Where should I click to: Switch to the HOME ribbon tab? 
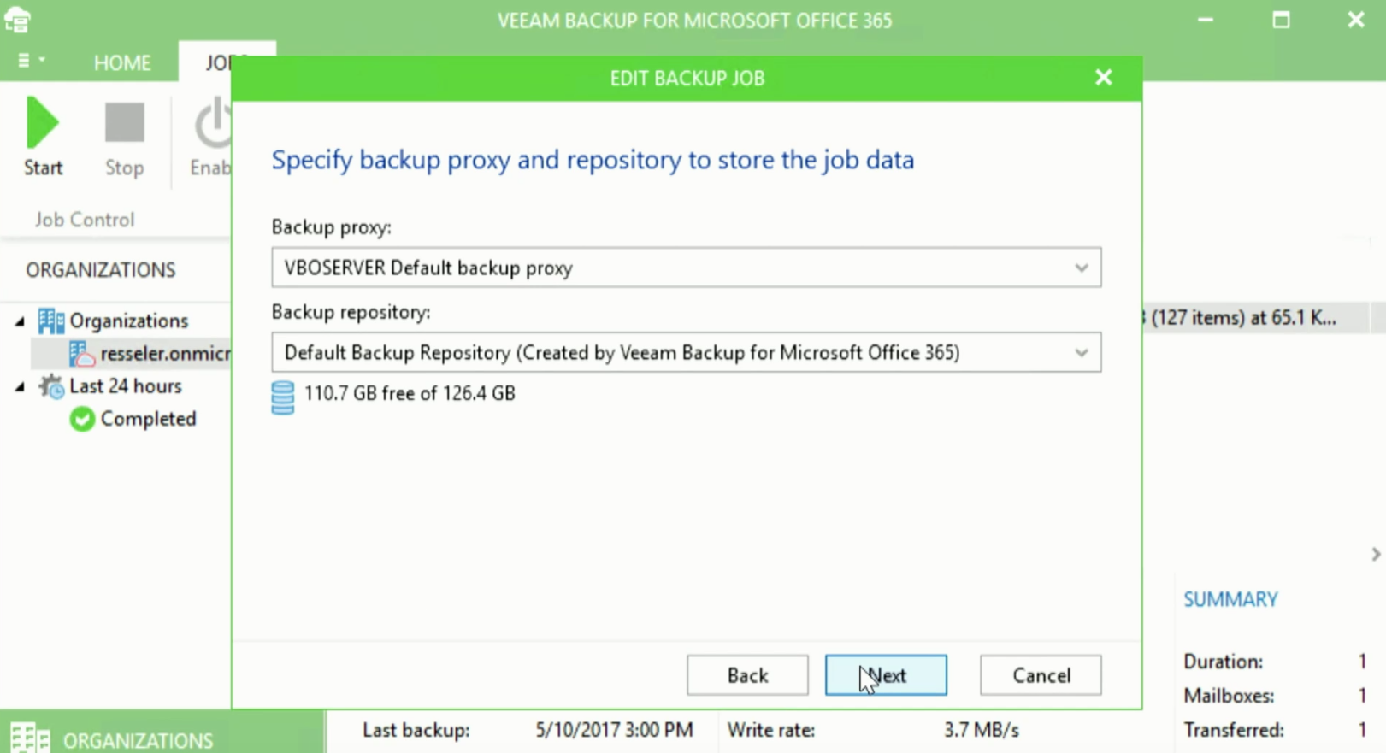click(x=122, y=62)
